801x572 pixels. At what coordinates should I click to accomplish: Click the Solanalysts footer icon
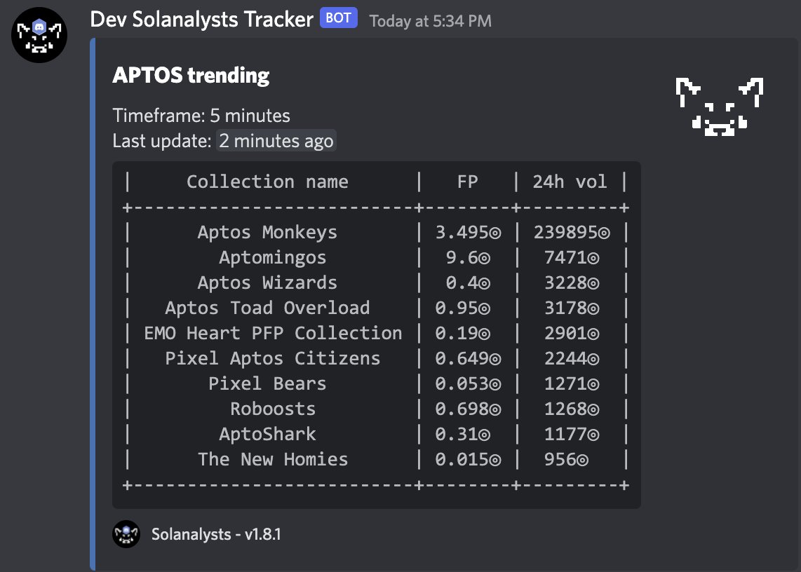tap(126, 534)
